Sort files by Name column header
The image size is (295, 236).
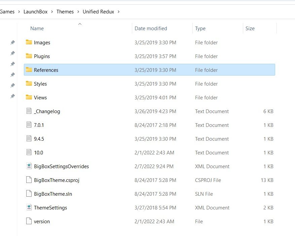point(37,29)
